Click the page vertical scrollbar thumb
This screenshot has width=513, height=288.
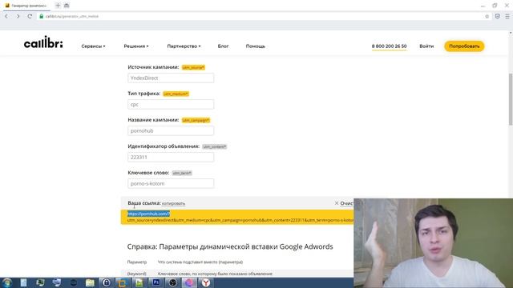pos(511,99)
